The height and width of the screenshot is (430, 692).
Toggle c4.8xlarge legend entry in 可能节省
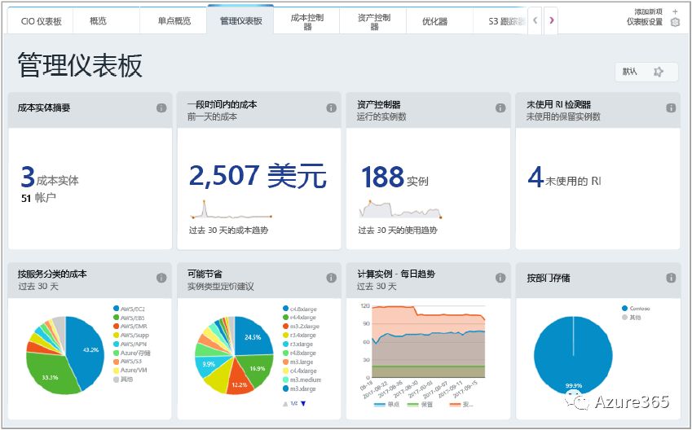click(x=301, y=309)
